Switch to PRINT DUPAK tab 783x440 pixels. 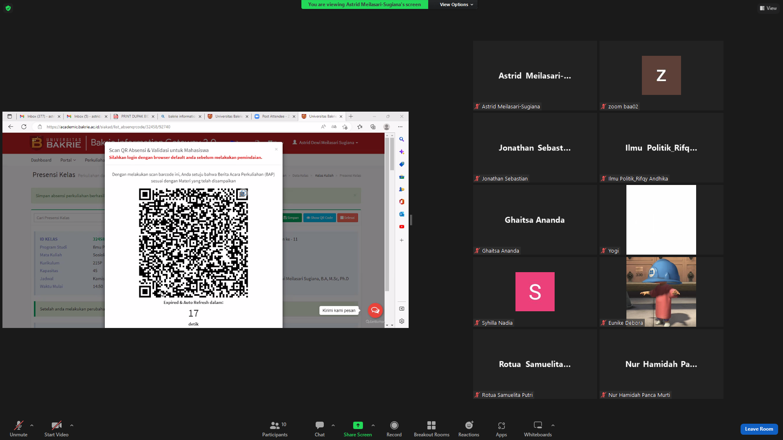(133, 117)
